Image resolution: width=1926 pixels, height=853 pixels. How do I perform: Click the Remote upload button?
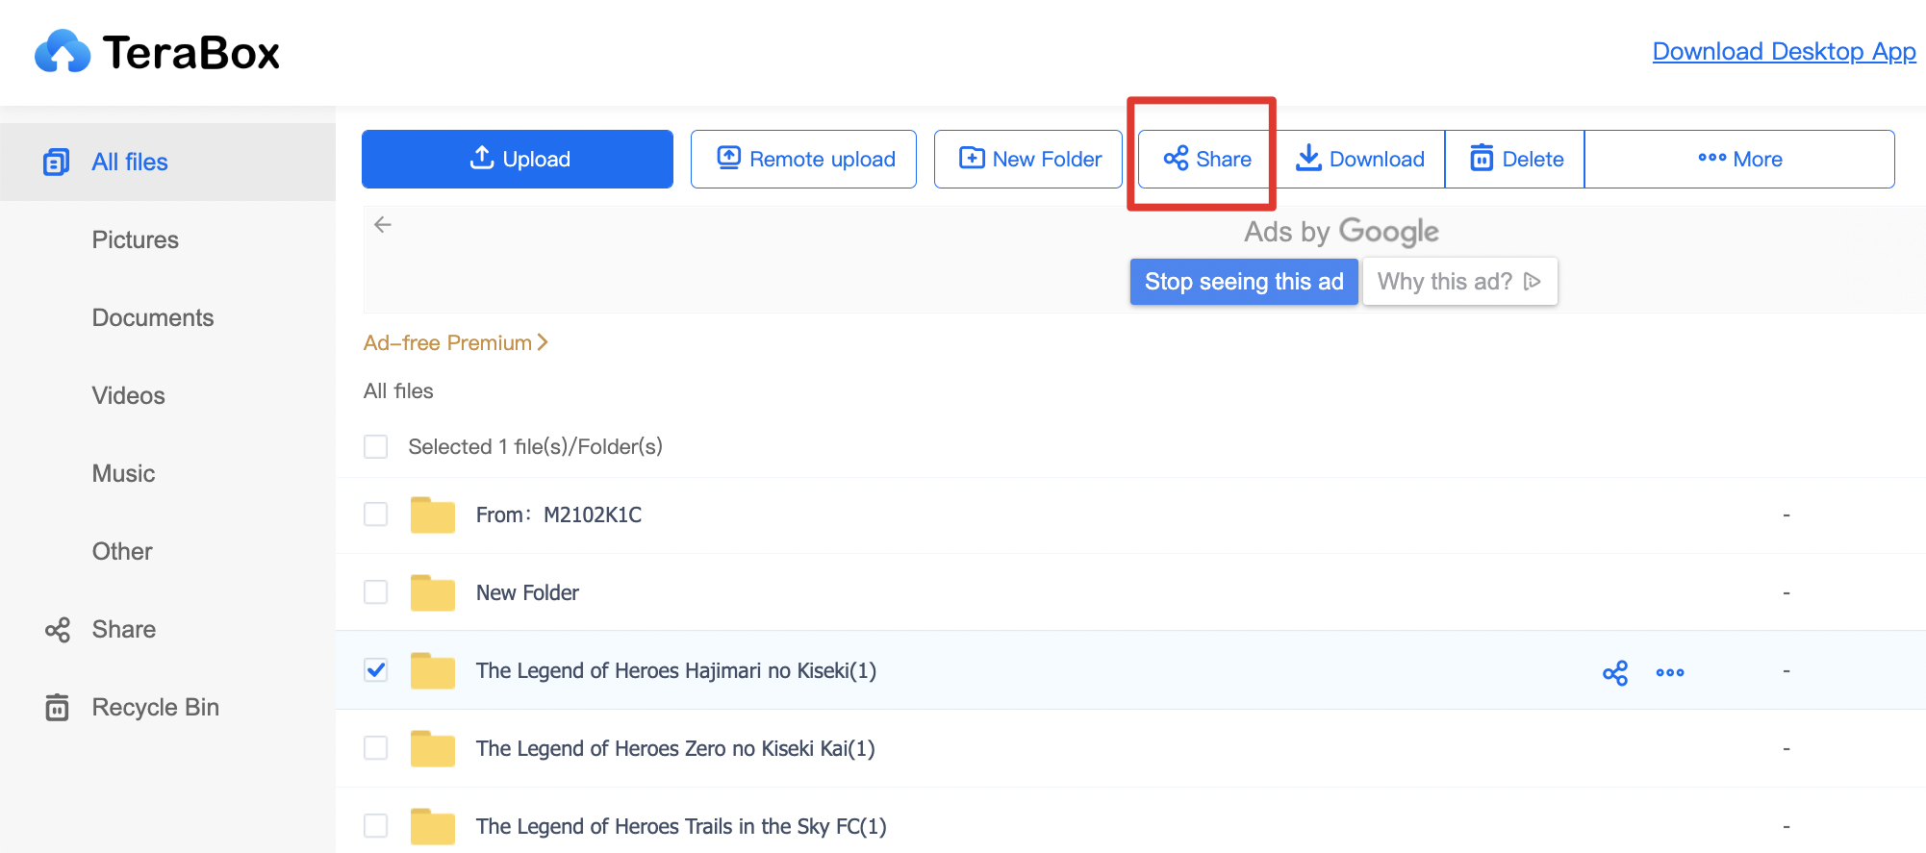[x=803, y=159]
